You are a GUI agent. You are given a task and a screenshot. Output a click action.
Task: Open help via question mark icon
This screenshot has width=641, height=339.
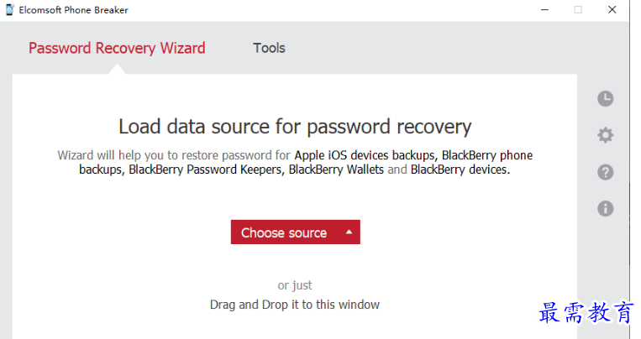605,172
